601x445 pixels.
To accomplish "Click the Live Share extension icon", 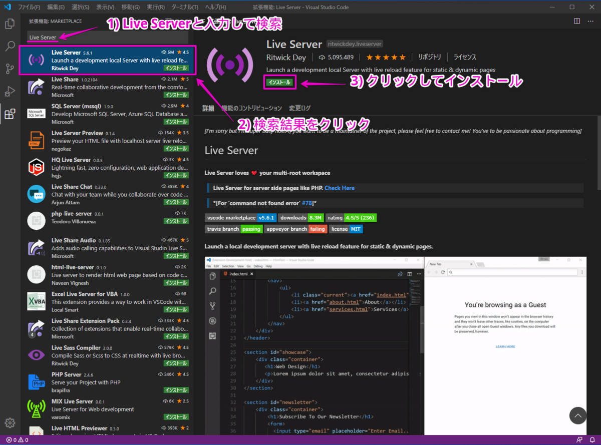I will (36, 87).
